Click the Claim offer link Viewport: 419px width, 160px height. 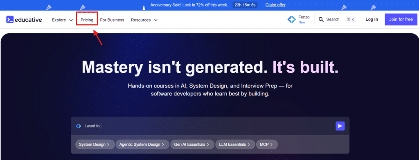(275, 5)
